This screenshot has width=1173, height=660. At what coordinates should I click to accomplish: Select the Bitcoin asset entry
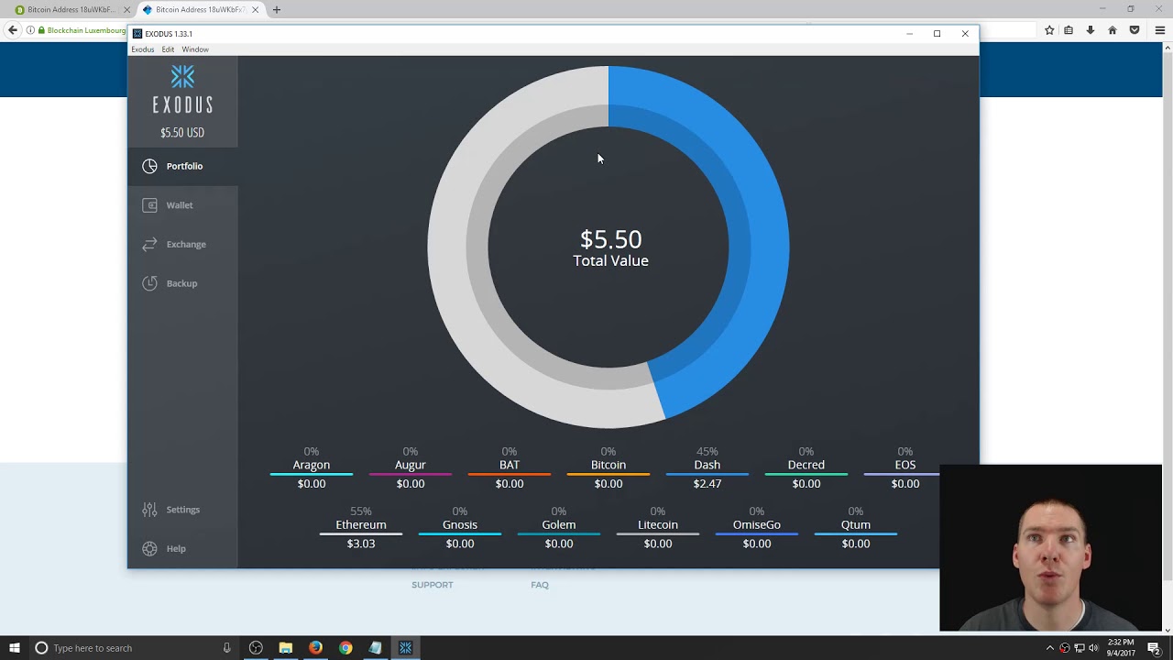pos(608,467)
